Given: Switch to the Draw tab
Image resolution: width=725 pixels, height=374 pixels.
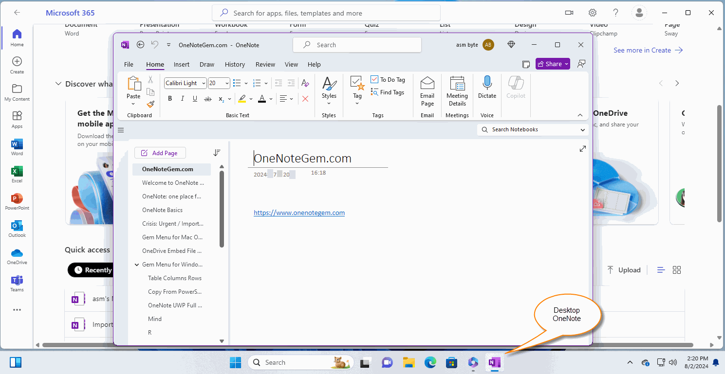Looking at the screenshot, I should coord(207,64).
